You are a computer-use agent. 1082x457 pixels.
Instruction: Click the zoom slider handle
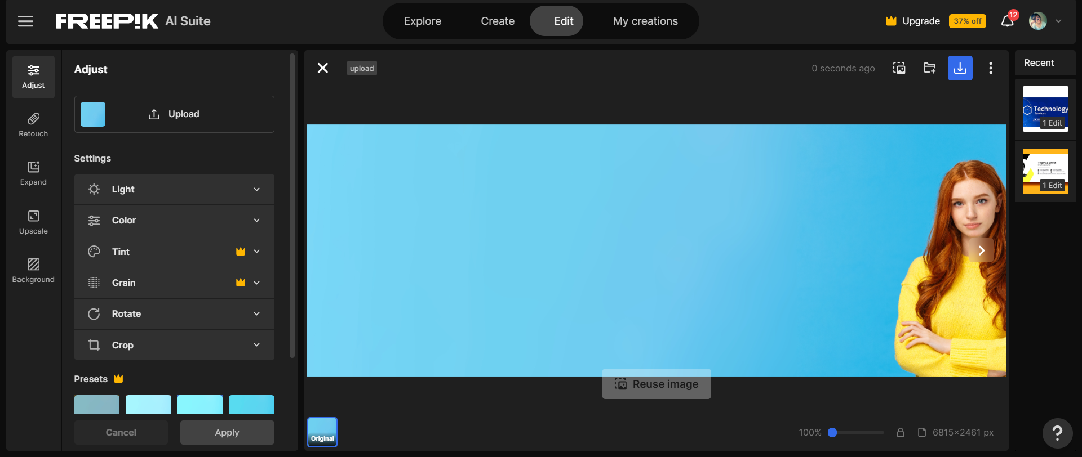tap(832, 432)
